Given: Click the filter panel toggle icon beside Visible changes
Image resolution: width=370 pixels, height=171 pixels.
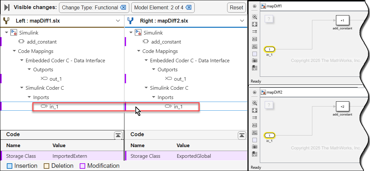Looking at the screenshot, I should click(6, 8).
